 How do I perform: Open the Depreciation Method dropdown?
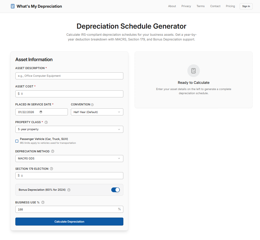69,159
